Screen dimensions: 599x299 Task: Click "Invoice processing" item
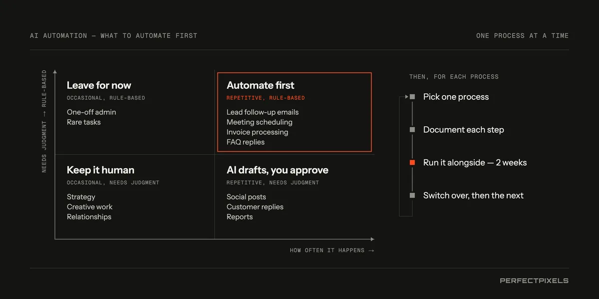coord(257,132)
